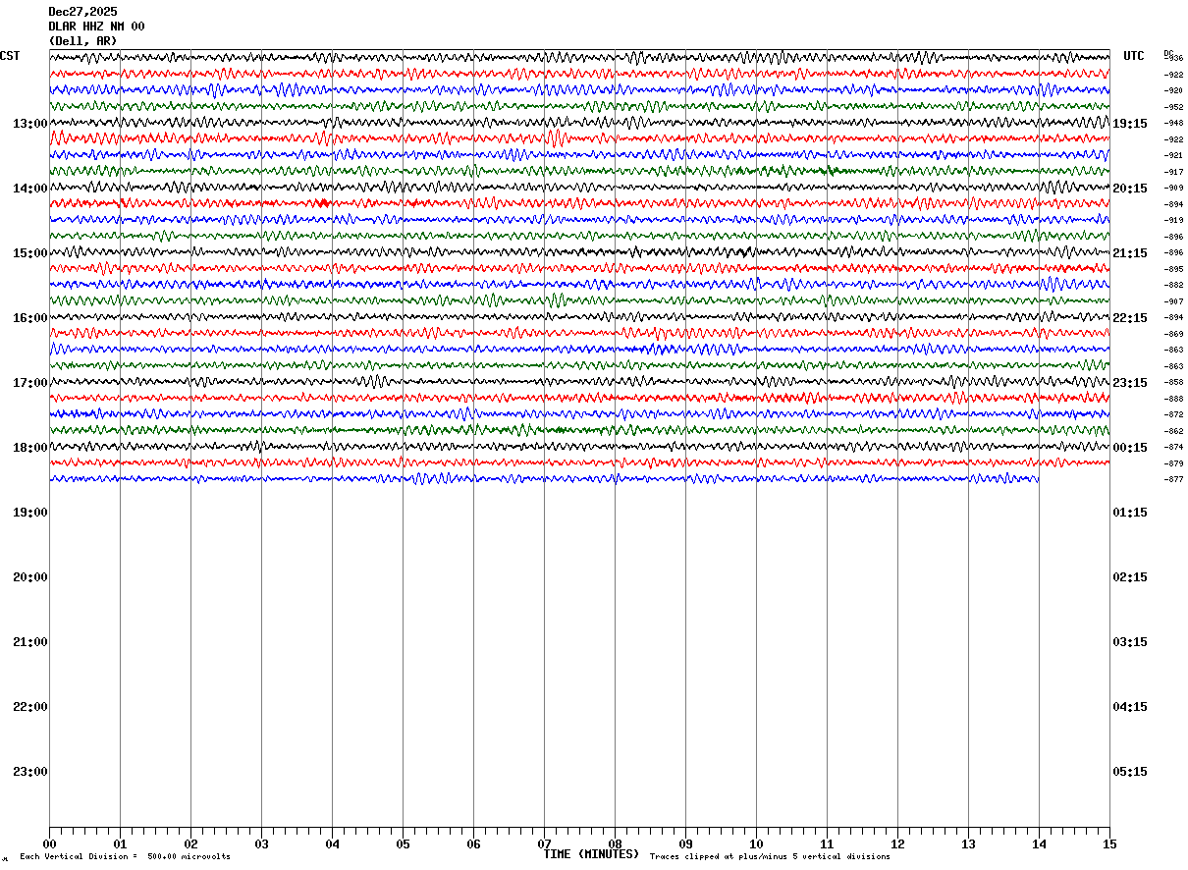The height and width of the screenshot is (870, 1188).
Task: Click the DC offset value -909
Action: [x=1173, y=189]
